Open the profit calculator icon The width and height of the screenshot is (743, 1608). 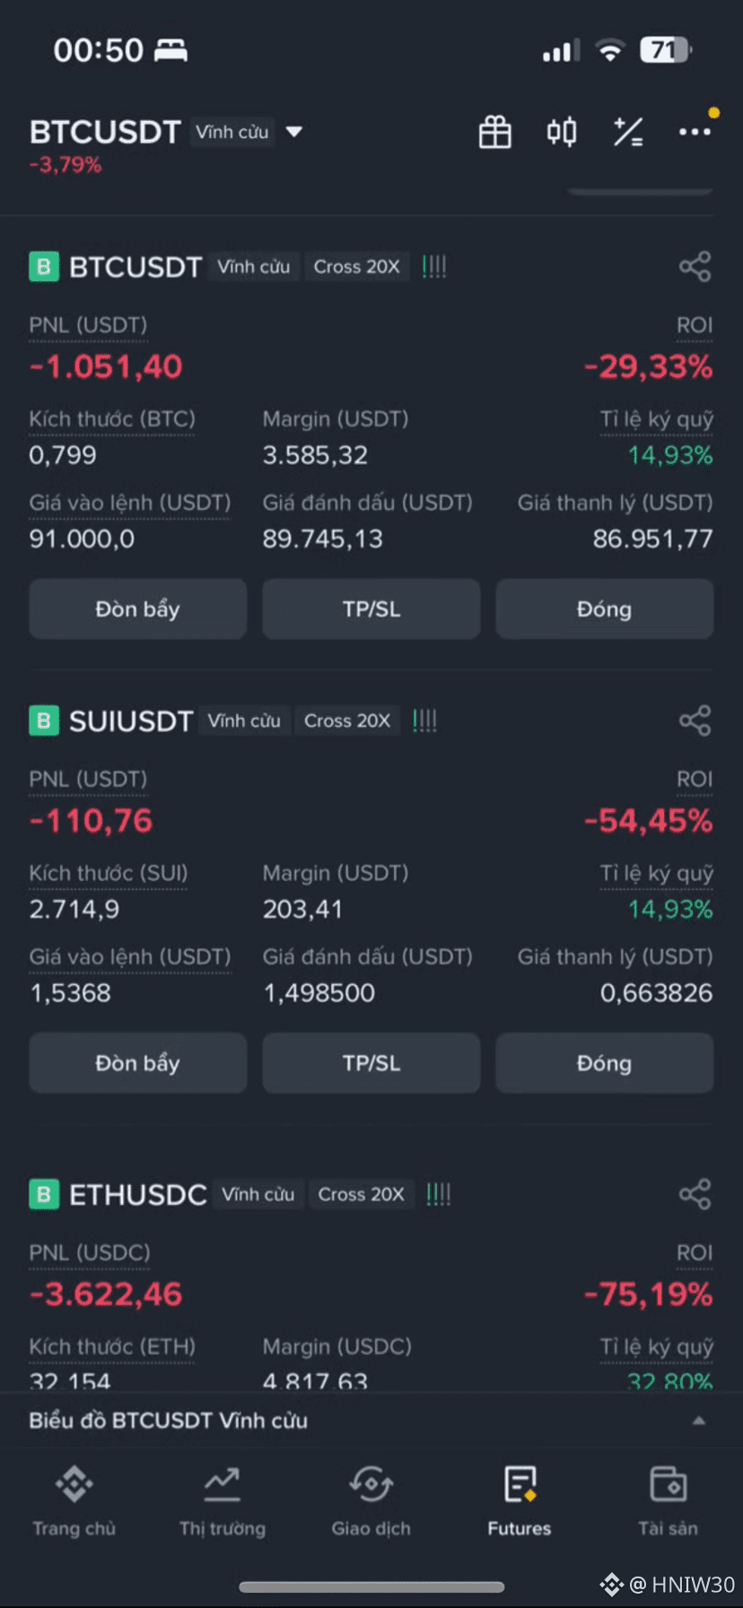pyautogui.click(x=627, y=132)
